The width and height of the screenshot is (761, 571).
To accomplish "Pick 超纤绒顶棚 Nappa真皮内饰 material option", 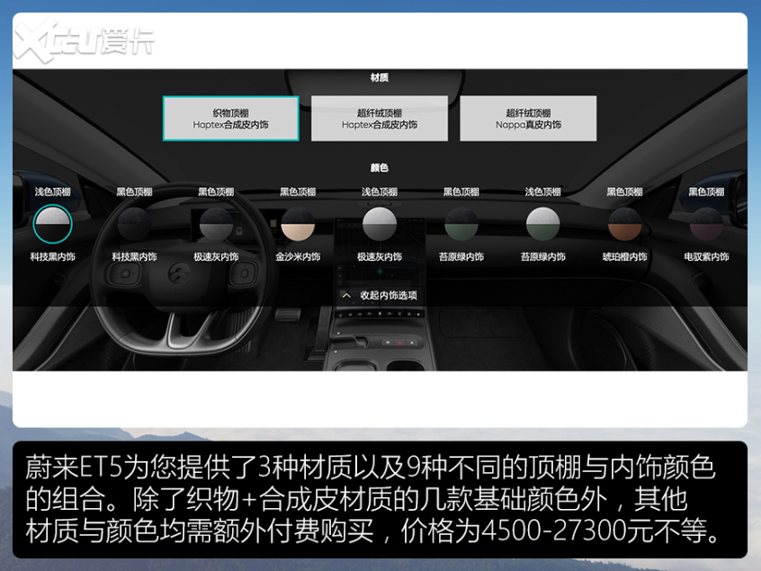I will click(528, 119).
